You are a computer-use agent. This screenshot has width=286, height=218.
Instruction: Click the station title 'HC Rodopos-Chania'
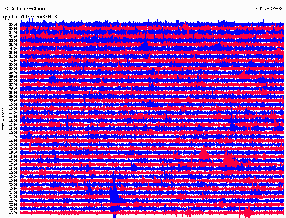tap(25, 9)
